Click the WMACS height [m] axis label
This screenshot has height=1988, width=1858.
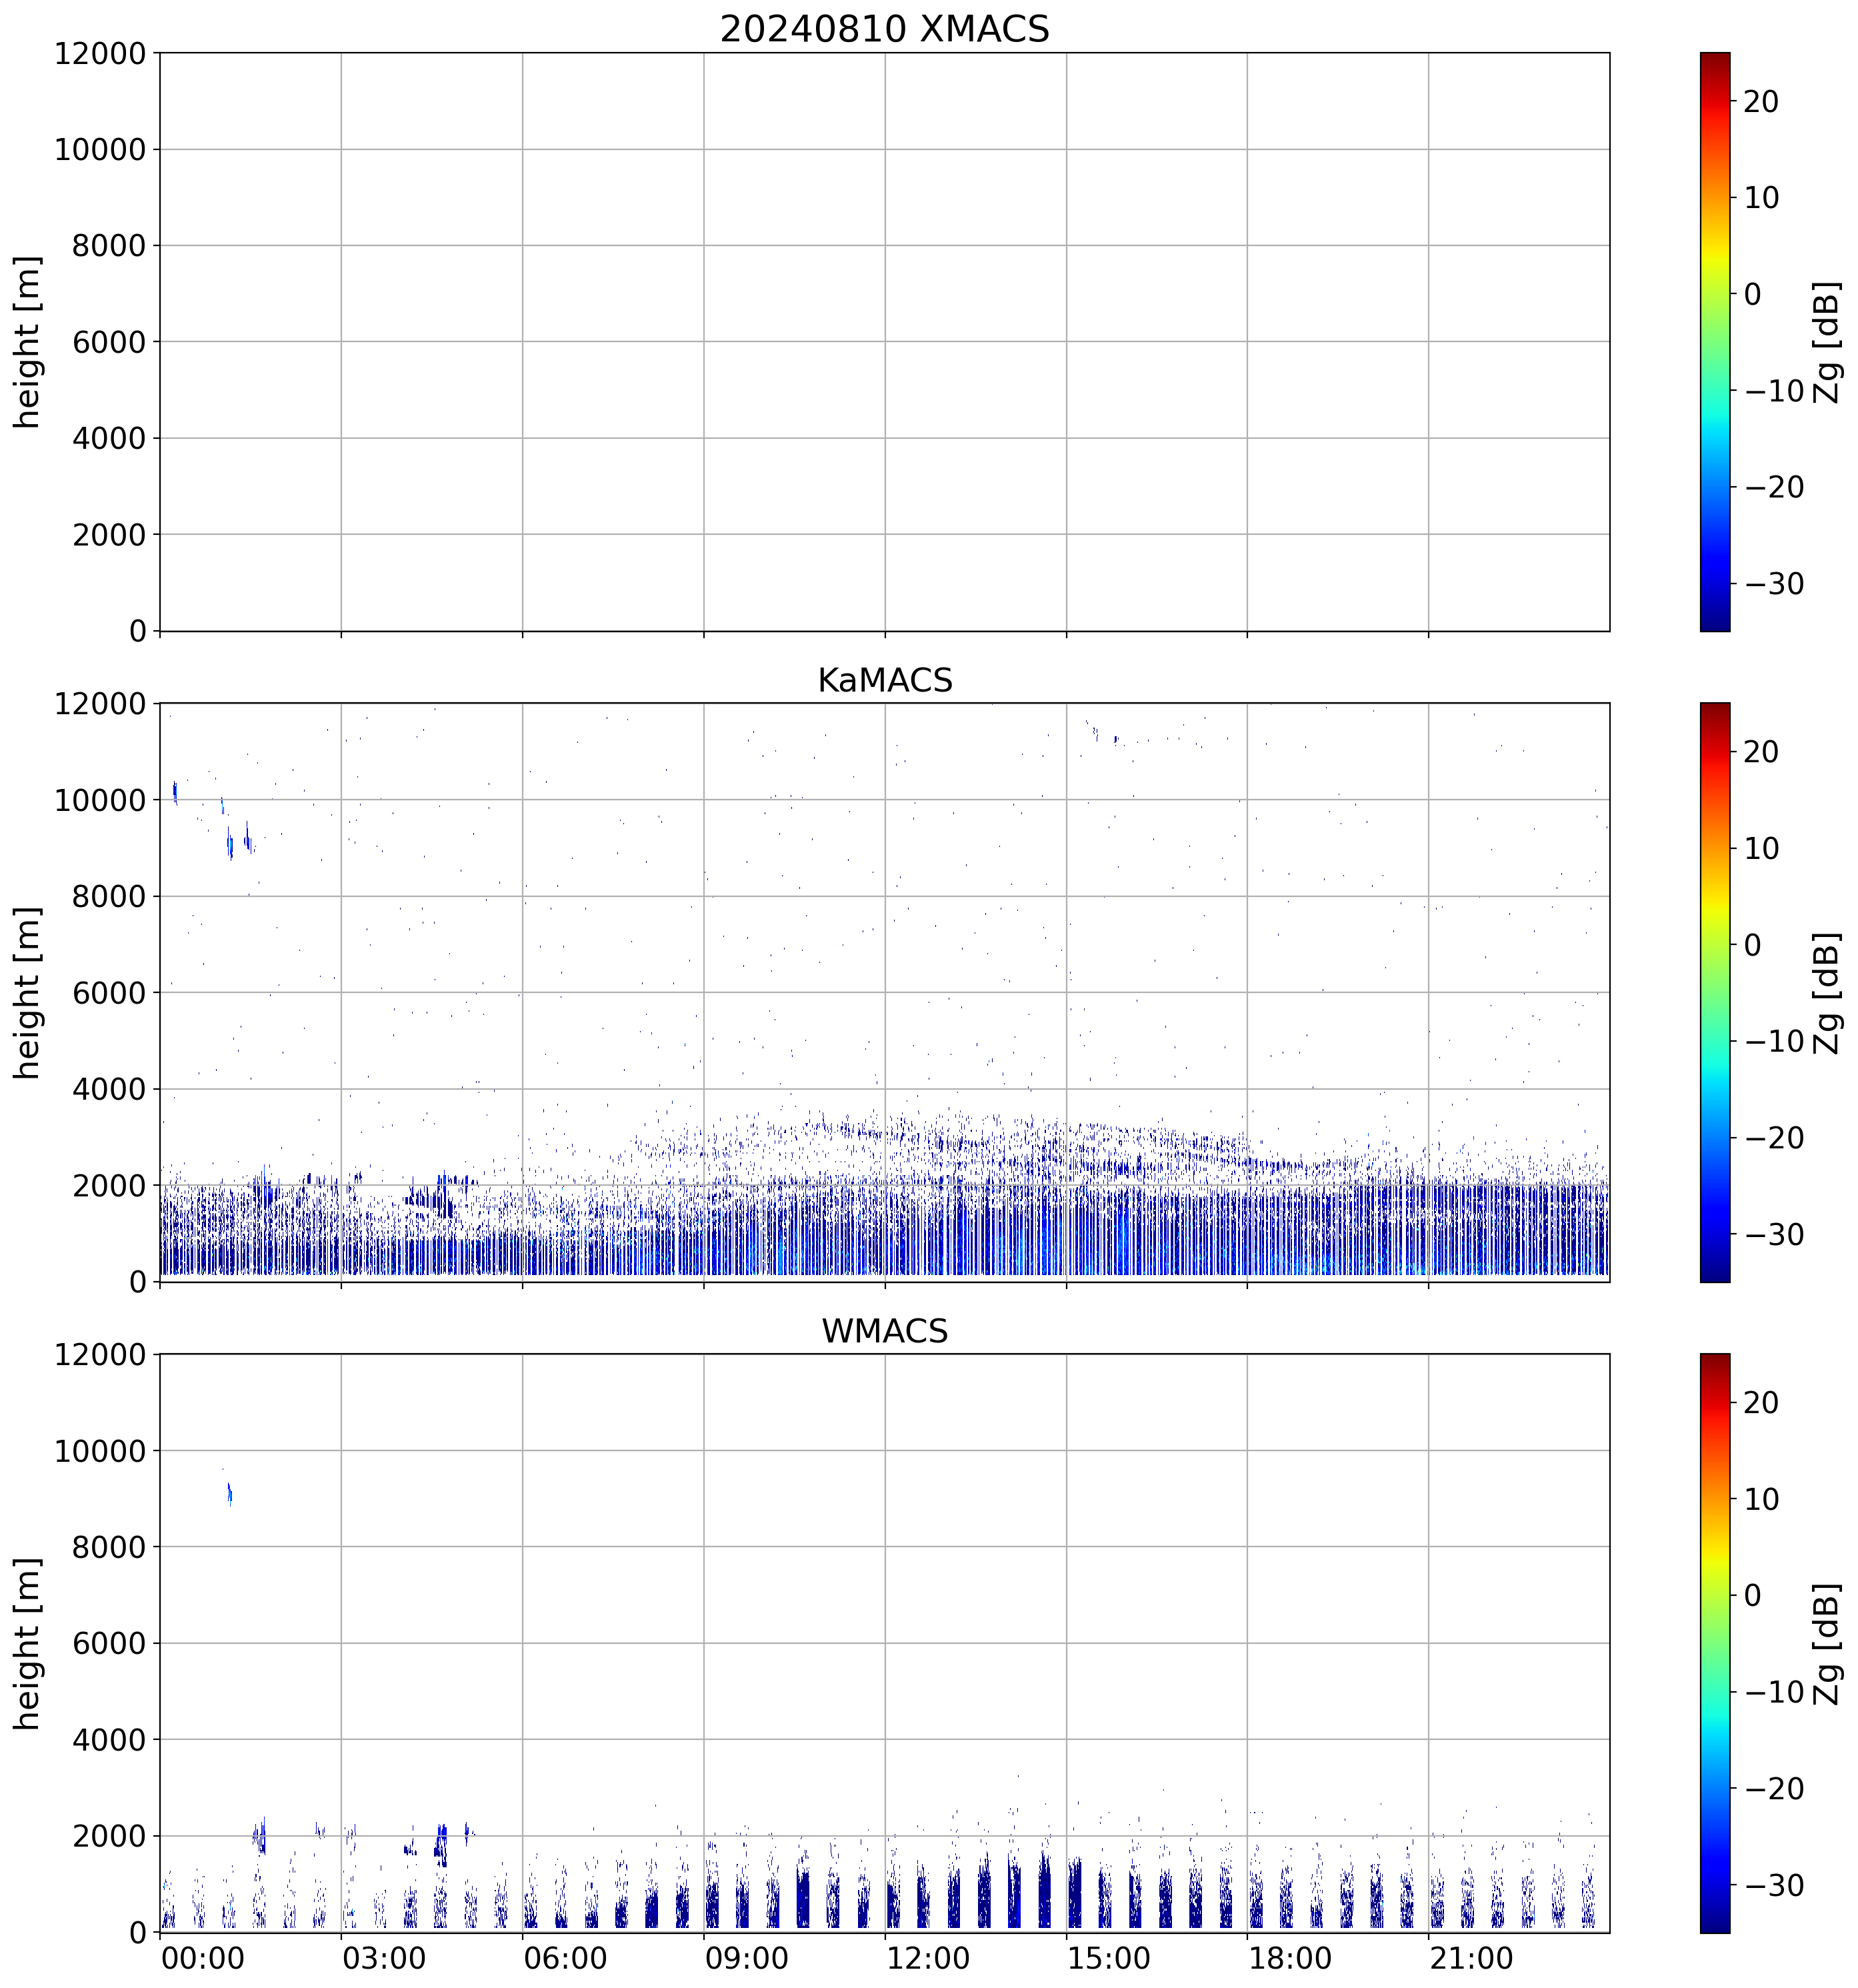(x=28, y=1643)
